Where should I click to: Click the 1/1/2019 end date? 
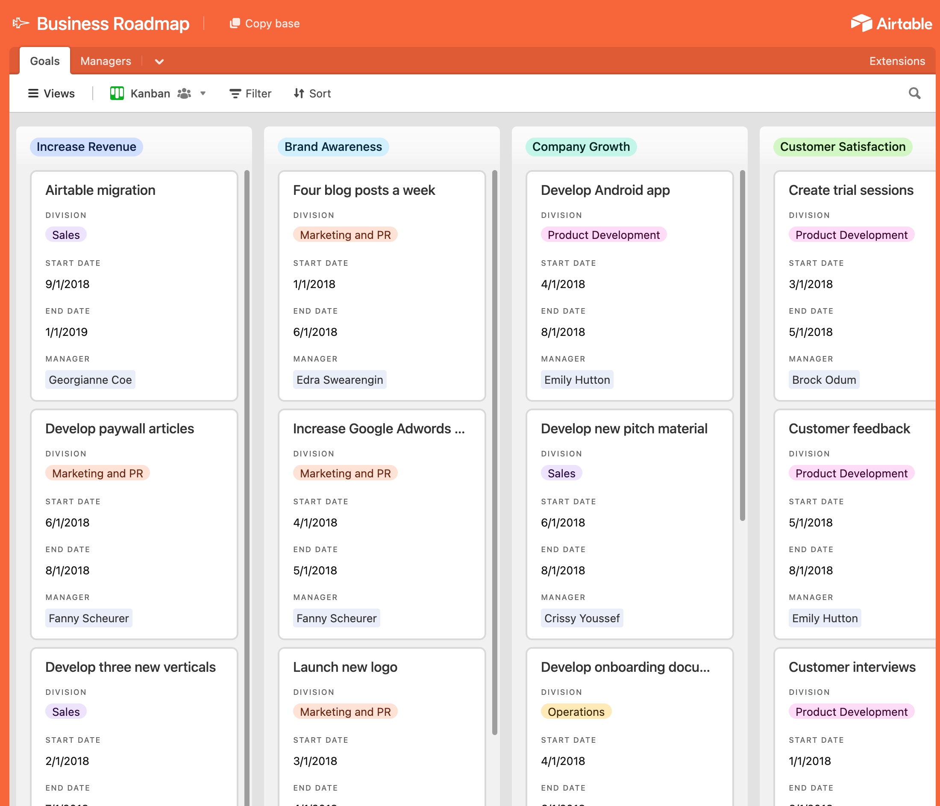point(67,332)
